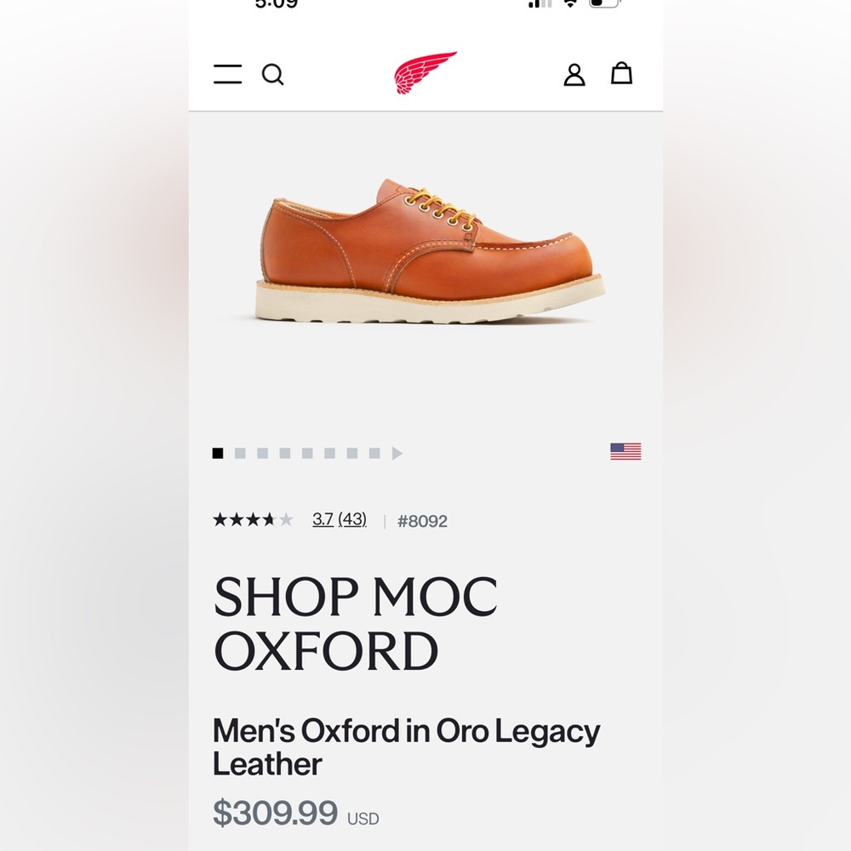This screenshot has width=851, height=851.
Task: Select the product style number #8092
Action: pos(424,521)
